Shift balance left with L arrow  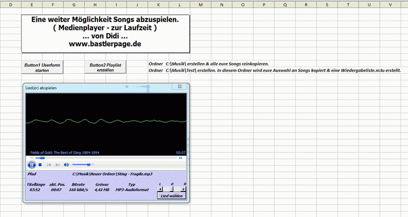160,189
